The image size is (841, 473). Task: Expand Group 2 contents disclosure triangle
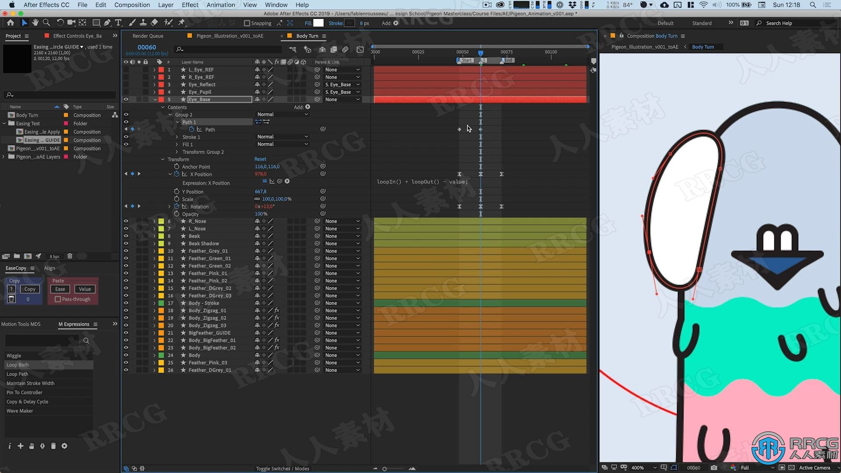tap(170, 114)
